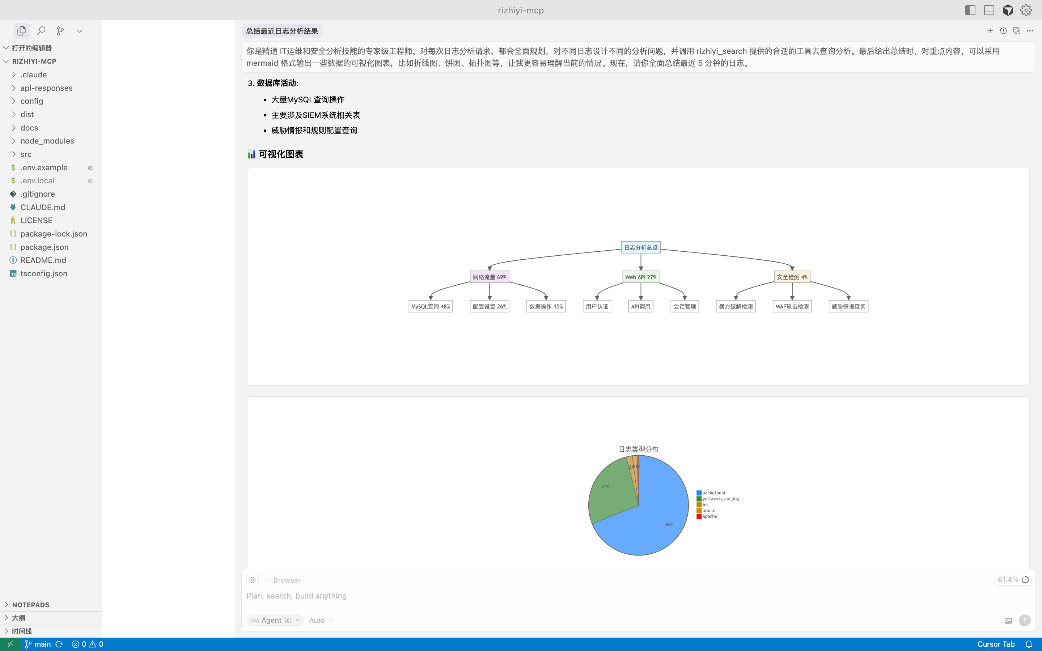
Task: Open the Explorer files view icon
Action: (x=22, y=31)
